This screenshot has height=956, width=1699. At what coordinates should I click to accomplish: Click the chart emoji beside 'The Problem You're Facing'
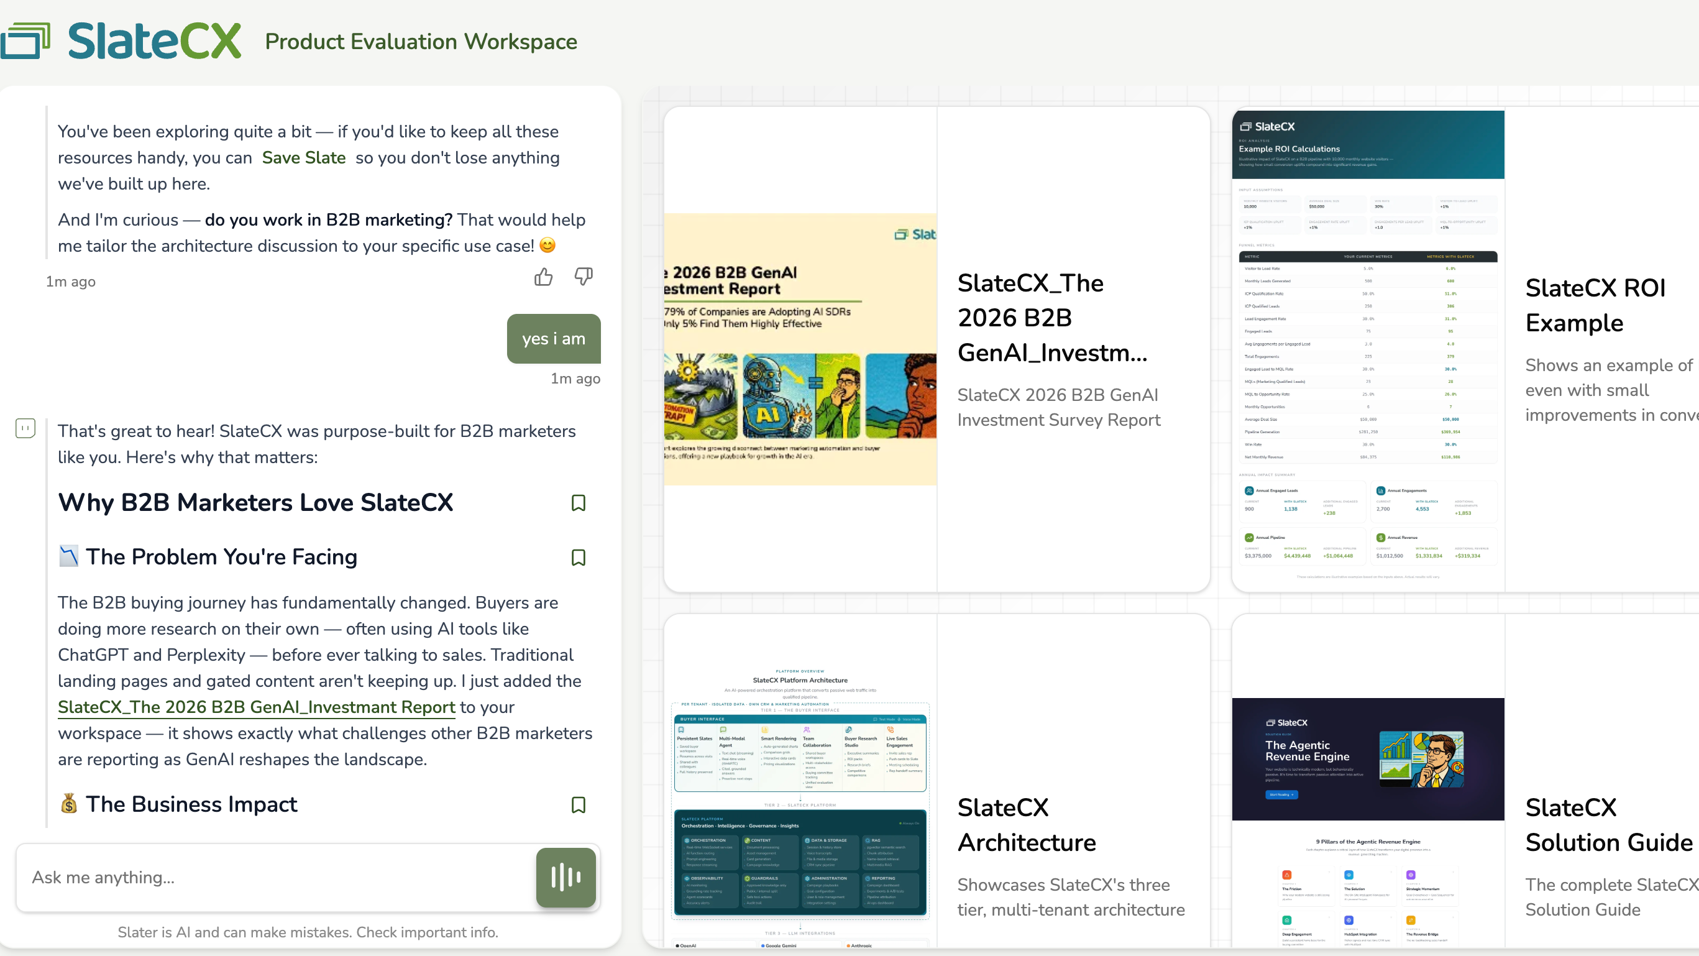pos(68,556)
